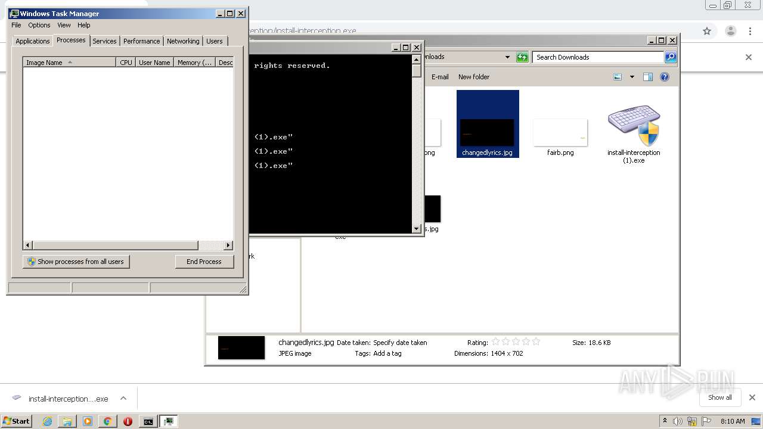763x429 pixels.
Task: Switch to Task Manager taskbar button
Action: [169, 421]
